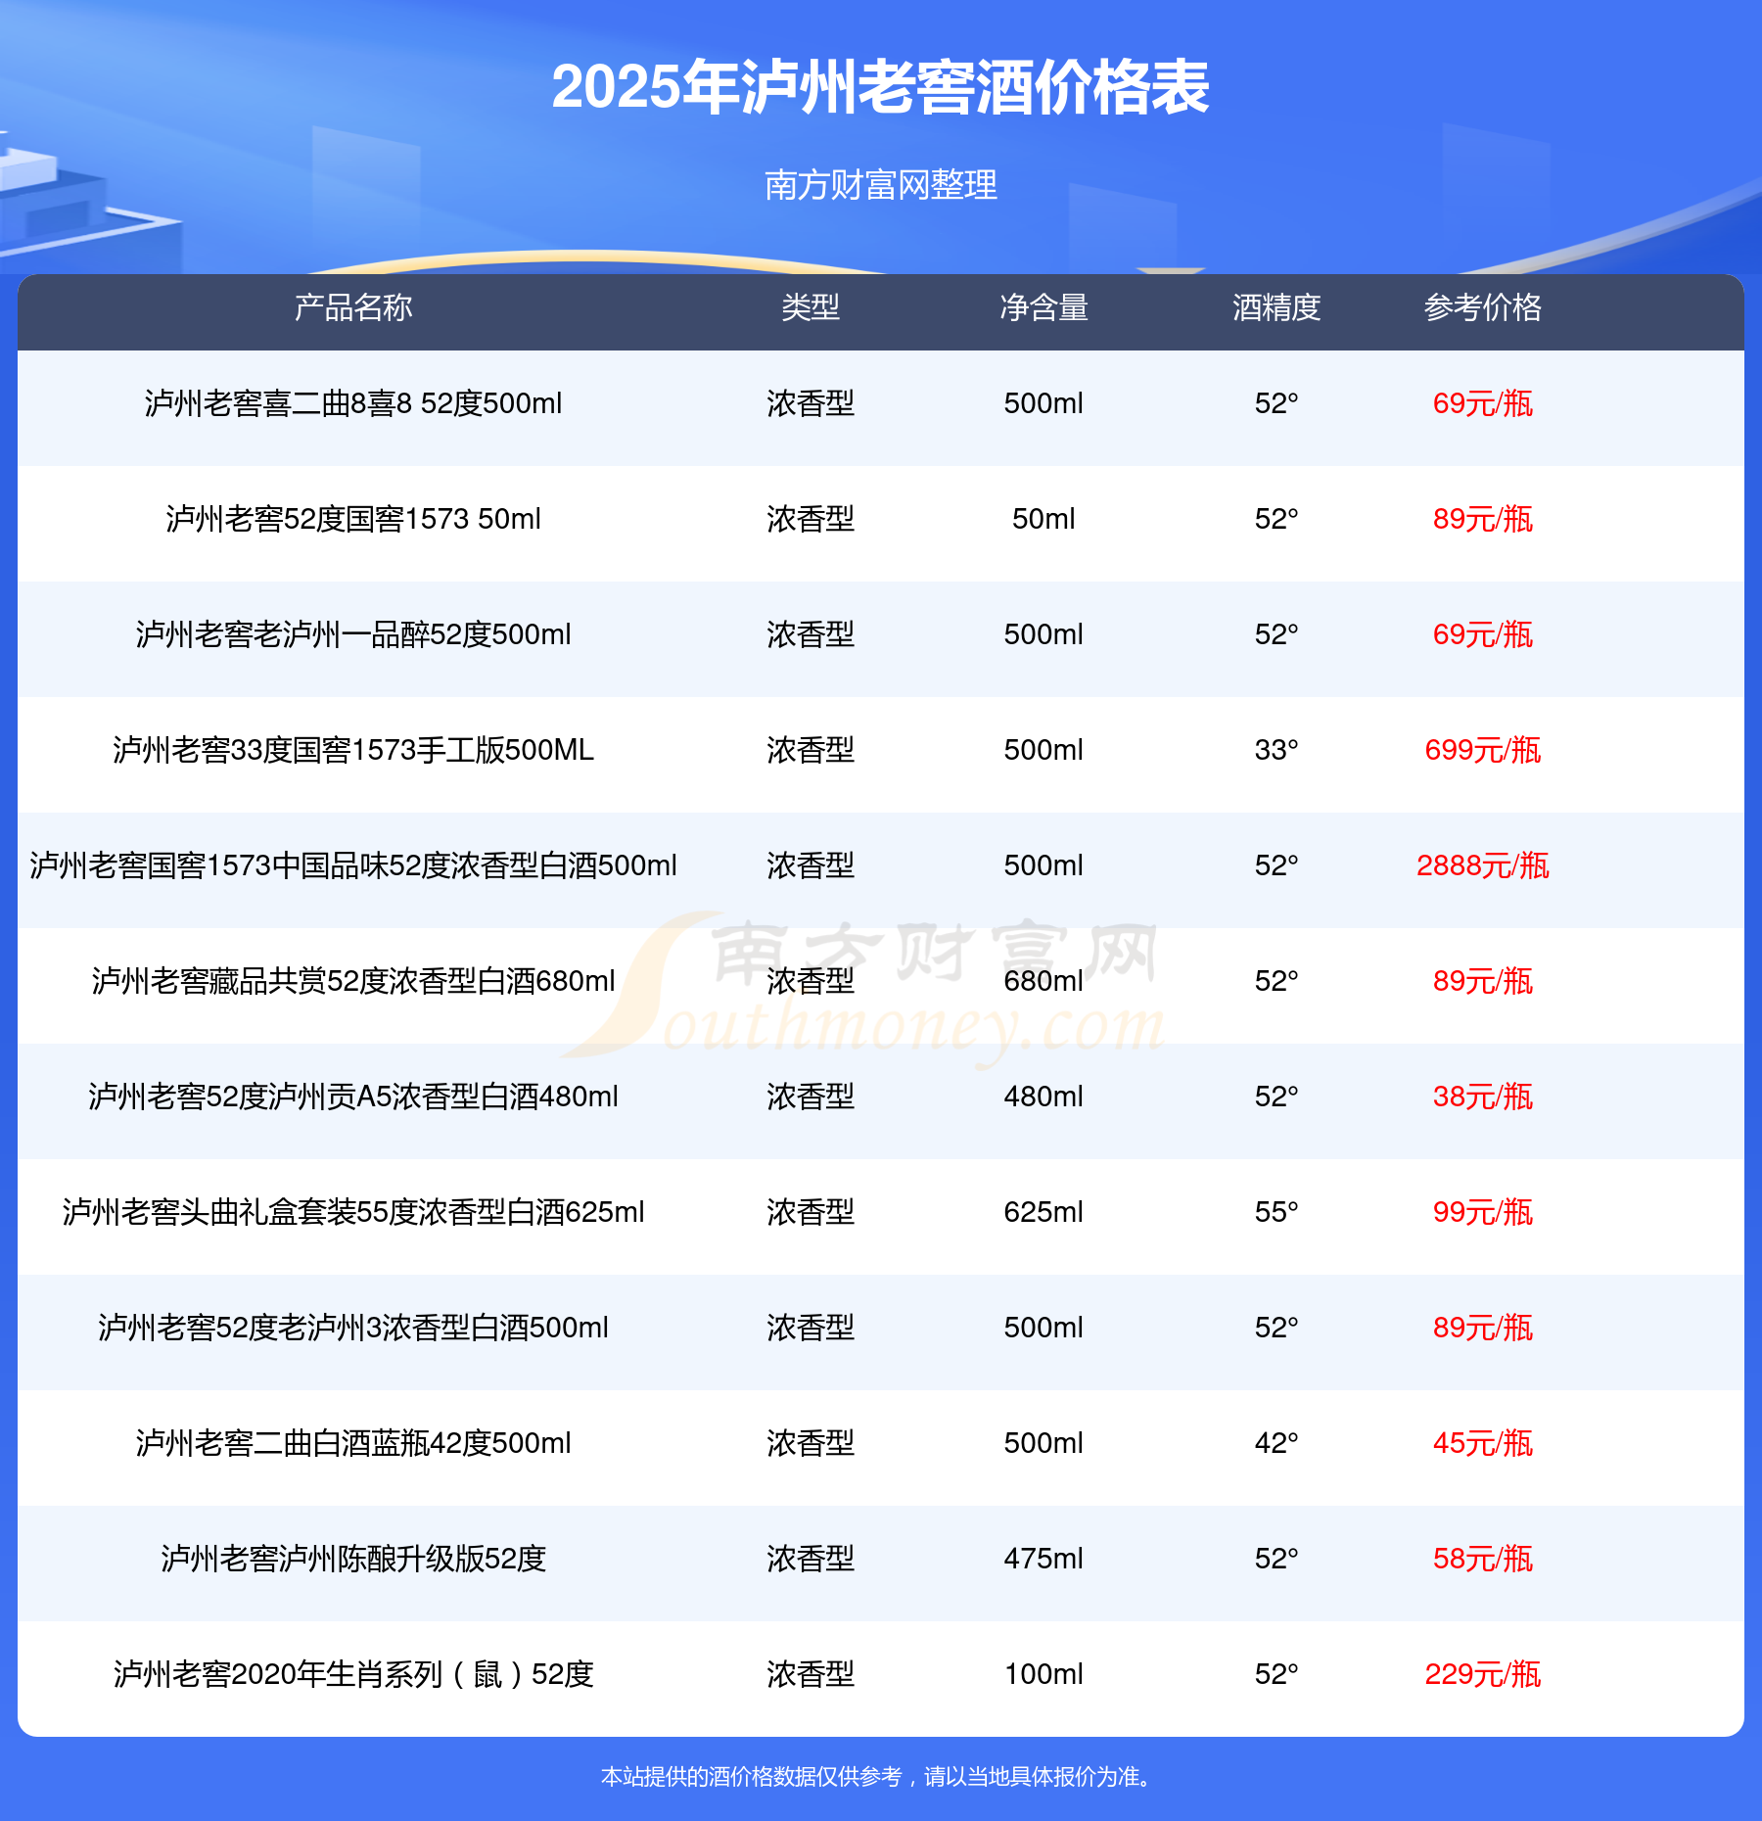
Task: Click product name "泸州老窖藏品共赏52度浓香型白酒680ml"
Action: click(x=353, y=981)
